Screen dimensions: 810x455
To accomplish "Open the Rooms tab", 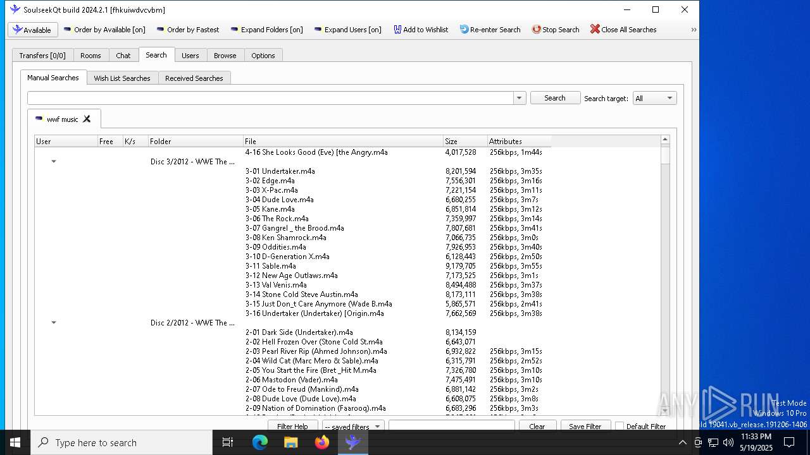I will coord(90,56).
